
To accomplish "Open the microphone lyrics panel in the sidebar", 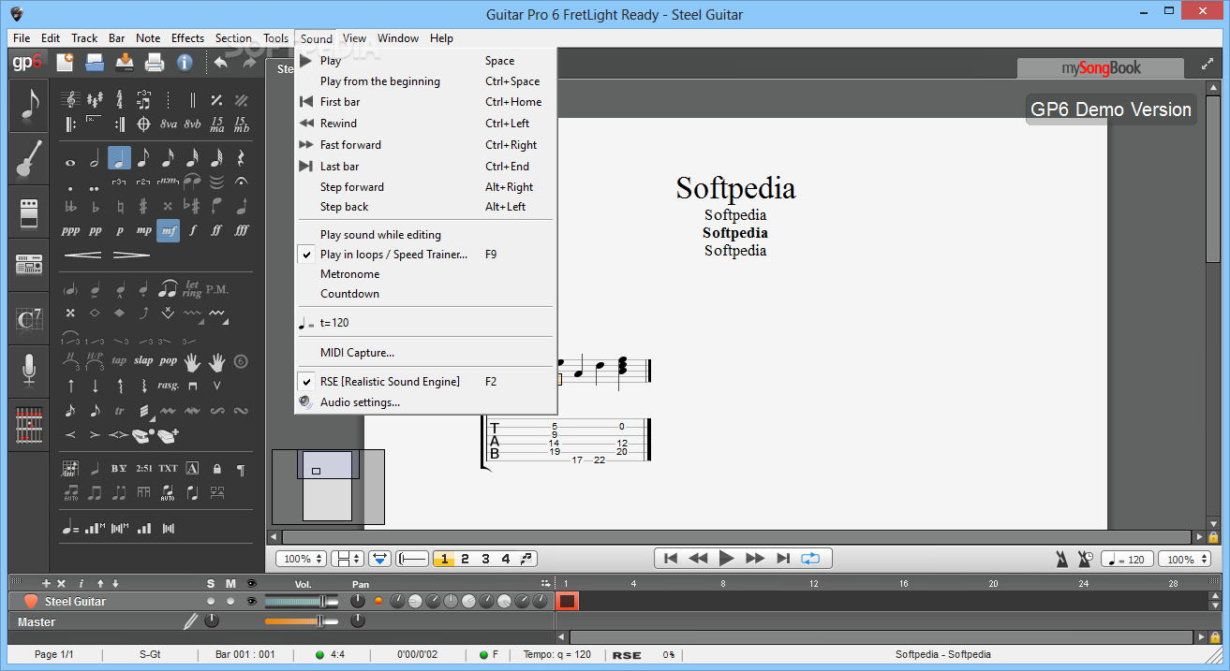I will [29, 372].
